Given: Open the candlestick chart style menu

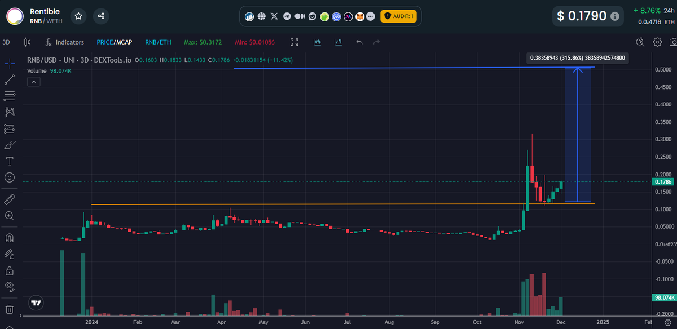Looking at the screenshot, I should click(27, 42).
